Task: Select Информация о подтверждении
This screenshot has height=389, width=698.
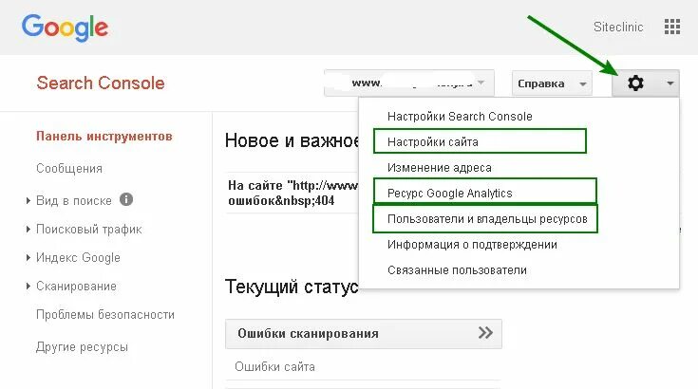Action: click(x=472, y=245)
